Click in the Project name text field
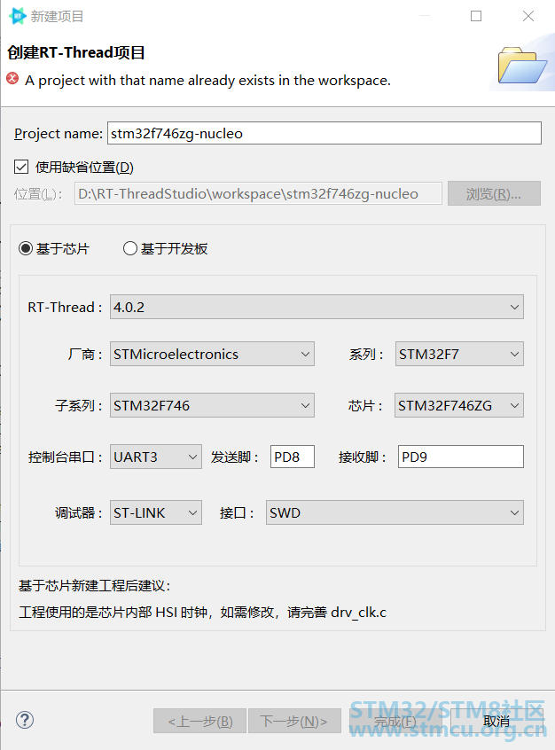The width and height of the screenshot is (555, 750). pyautogui.click(x=324, y=133)
